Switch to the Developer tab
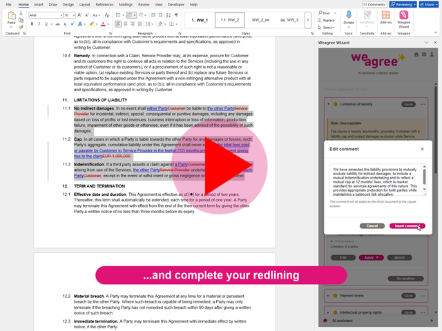This screenshot has height=331, width=442. click(x=177, y=5)
